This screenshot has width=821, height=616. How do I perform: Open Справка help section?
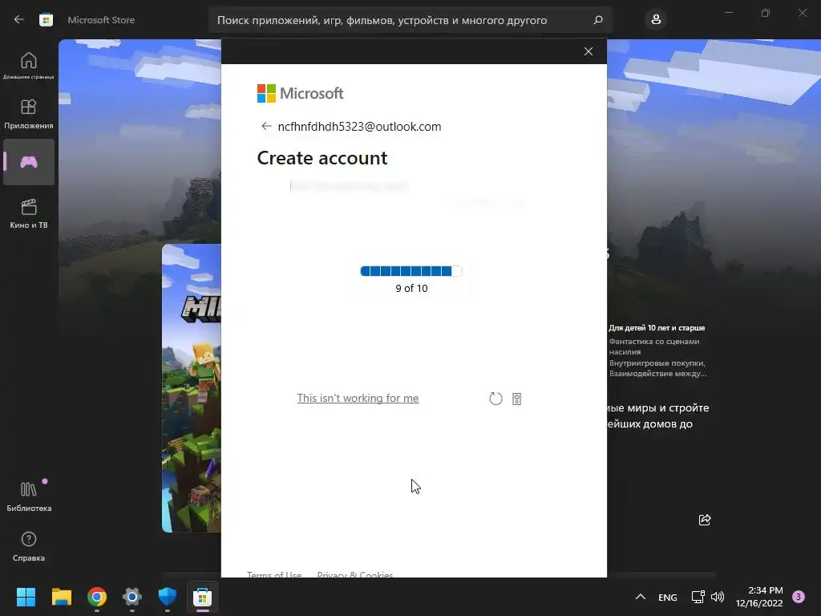(29, 546)
